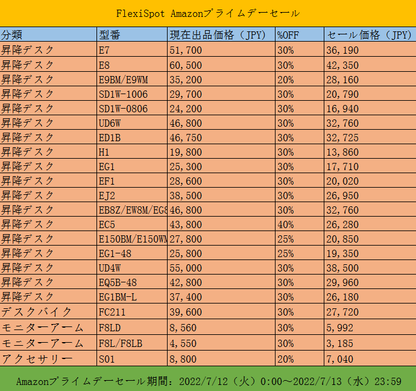Screen dimensions: 416x391
Task: Select model cell EB8Z/EW8M/EG8
Action: 132,209
